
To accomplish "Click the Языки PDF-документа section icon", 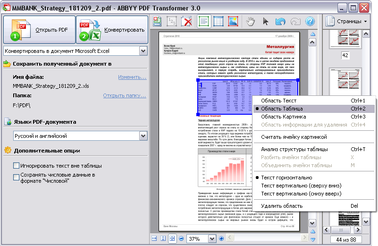I will [8, 121].
